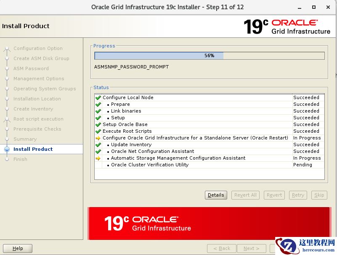Click the green checkmark beside Prepare

pos(98,104)
